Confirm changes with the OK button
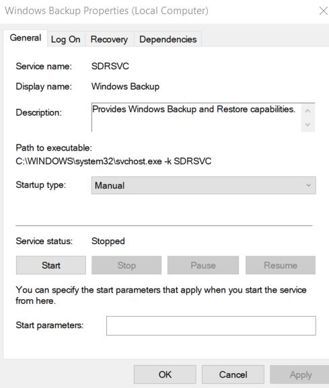Screen dimensions: 329x388 [165, 375]
